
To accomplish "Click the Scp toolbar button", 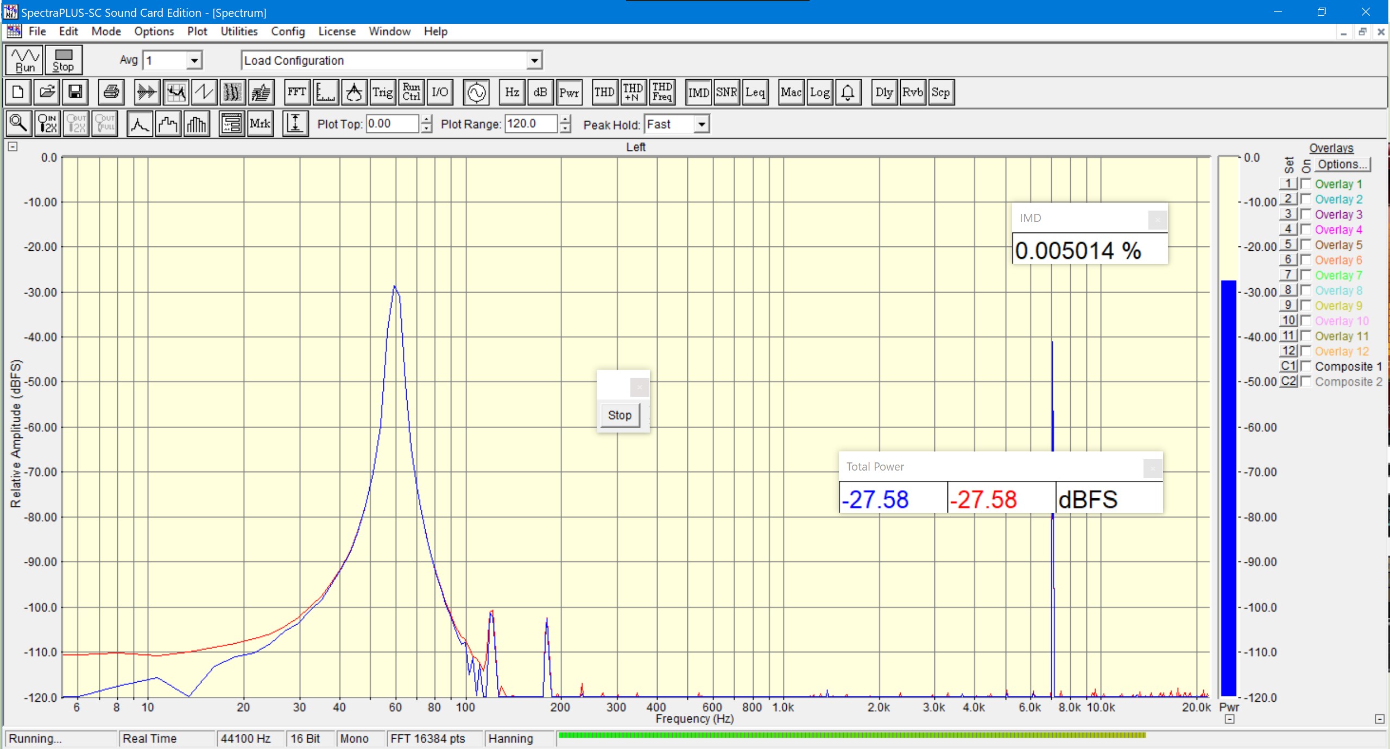I will (940, 92).
